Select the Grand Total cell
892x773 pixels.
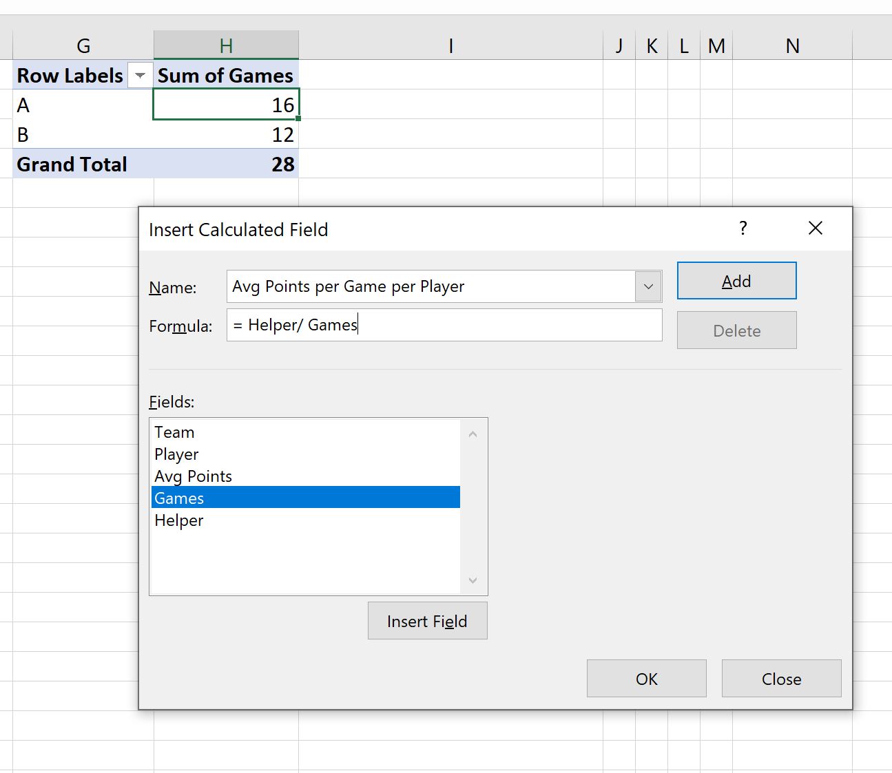tap(72, 164)
